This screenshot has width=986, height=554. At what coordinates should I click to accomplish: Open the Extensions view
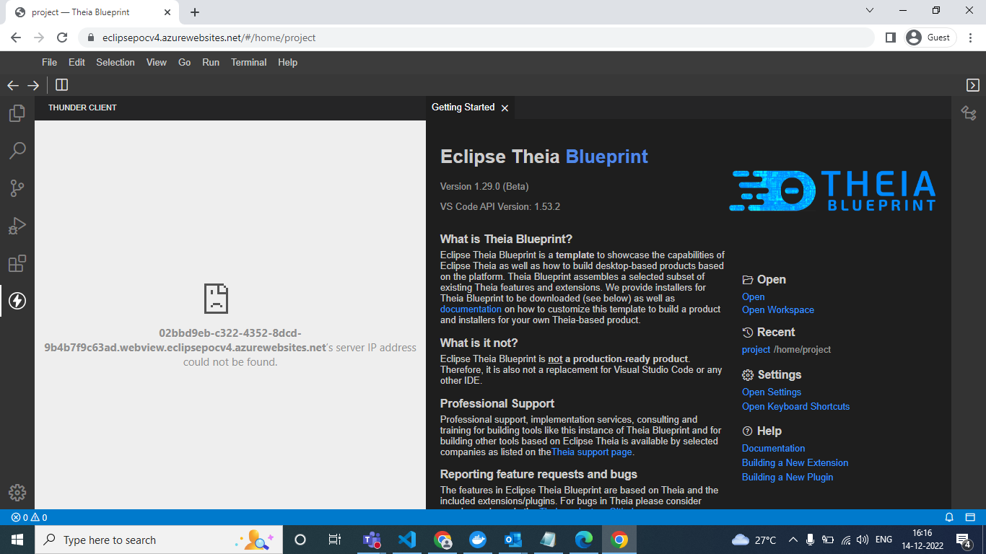[18, 264]
